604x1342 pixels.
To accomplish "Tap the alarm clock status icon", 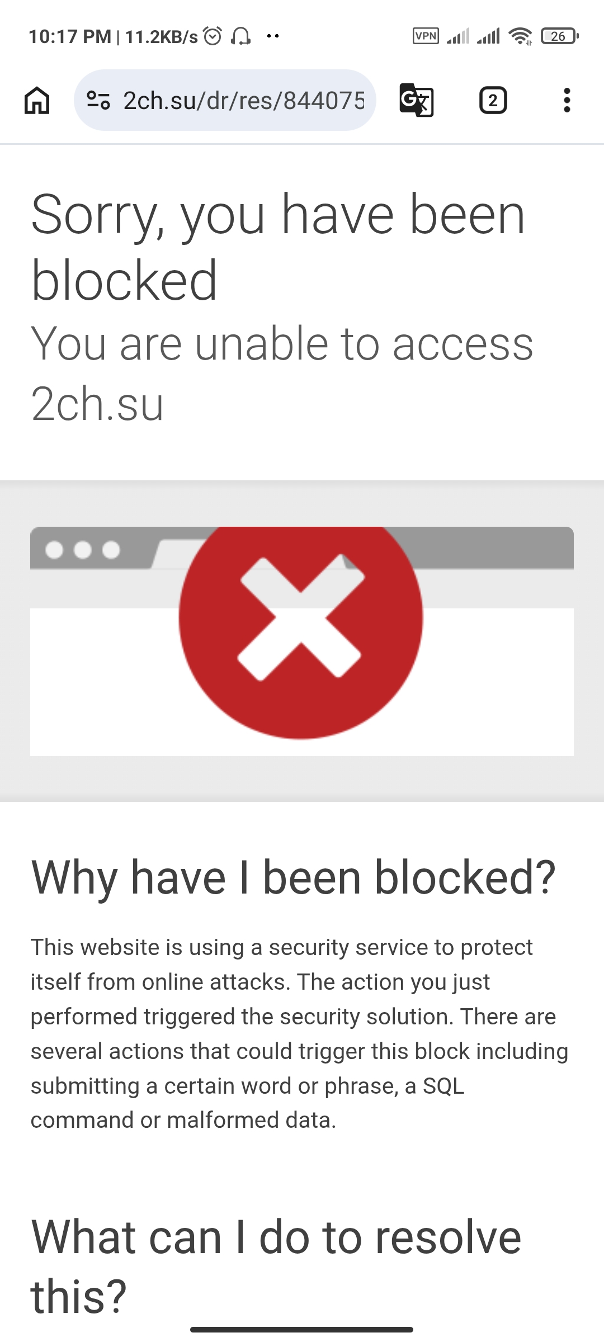I will pos(213,36).
